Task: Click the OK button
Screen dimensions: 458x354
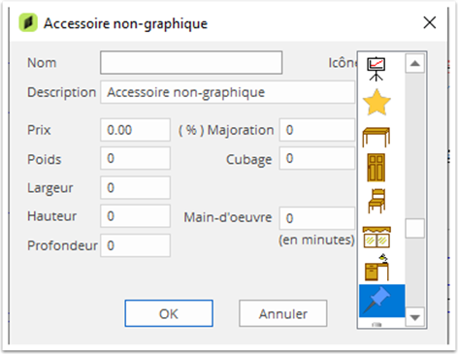Action: [x=169, y=313]
